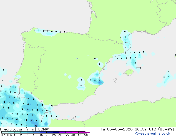Click the 35–40 mm legend color swatch
This screenshot has height=136, width=176.
point(69,132)
